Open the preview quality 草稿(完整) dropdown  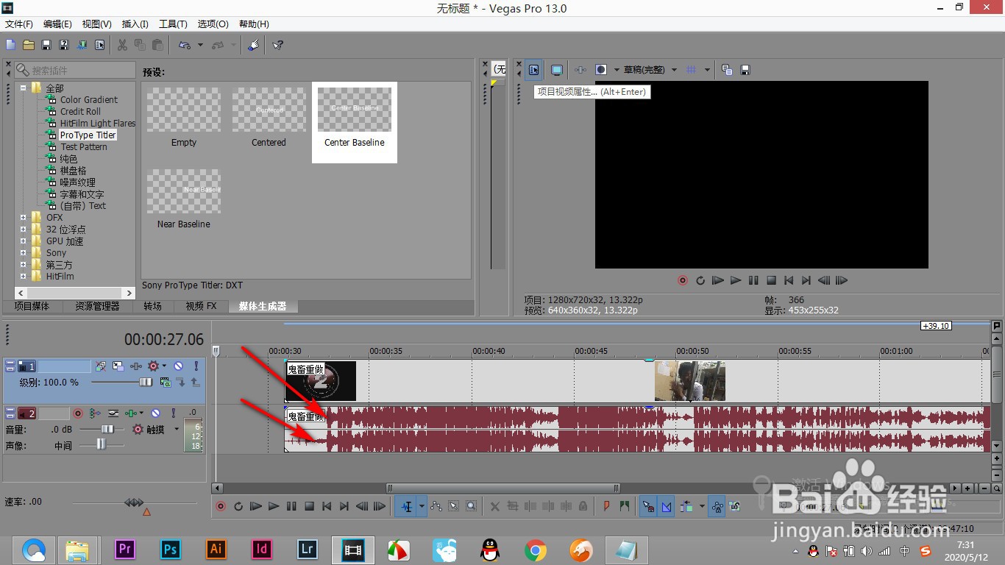[x=650, y=70]
